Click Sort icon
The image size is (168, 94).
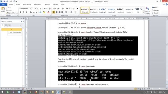pyautogui.click(x=73, y=9)
